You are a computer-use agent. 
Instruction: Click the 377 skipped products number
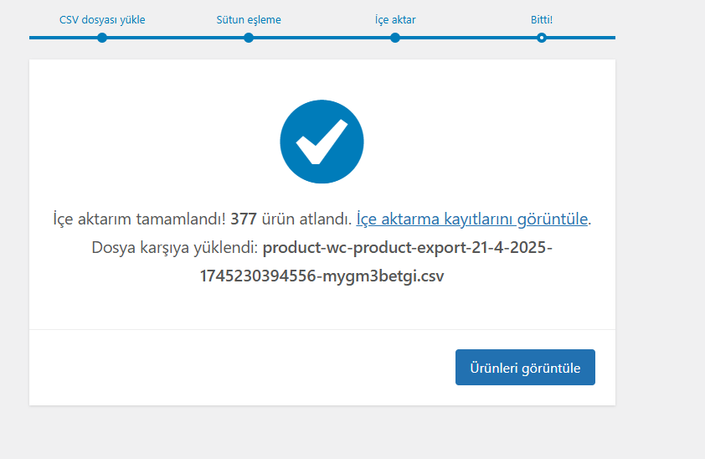[x=242, y=219]
